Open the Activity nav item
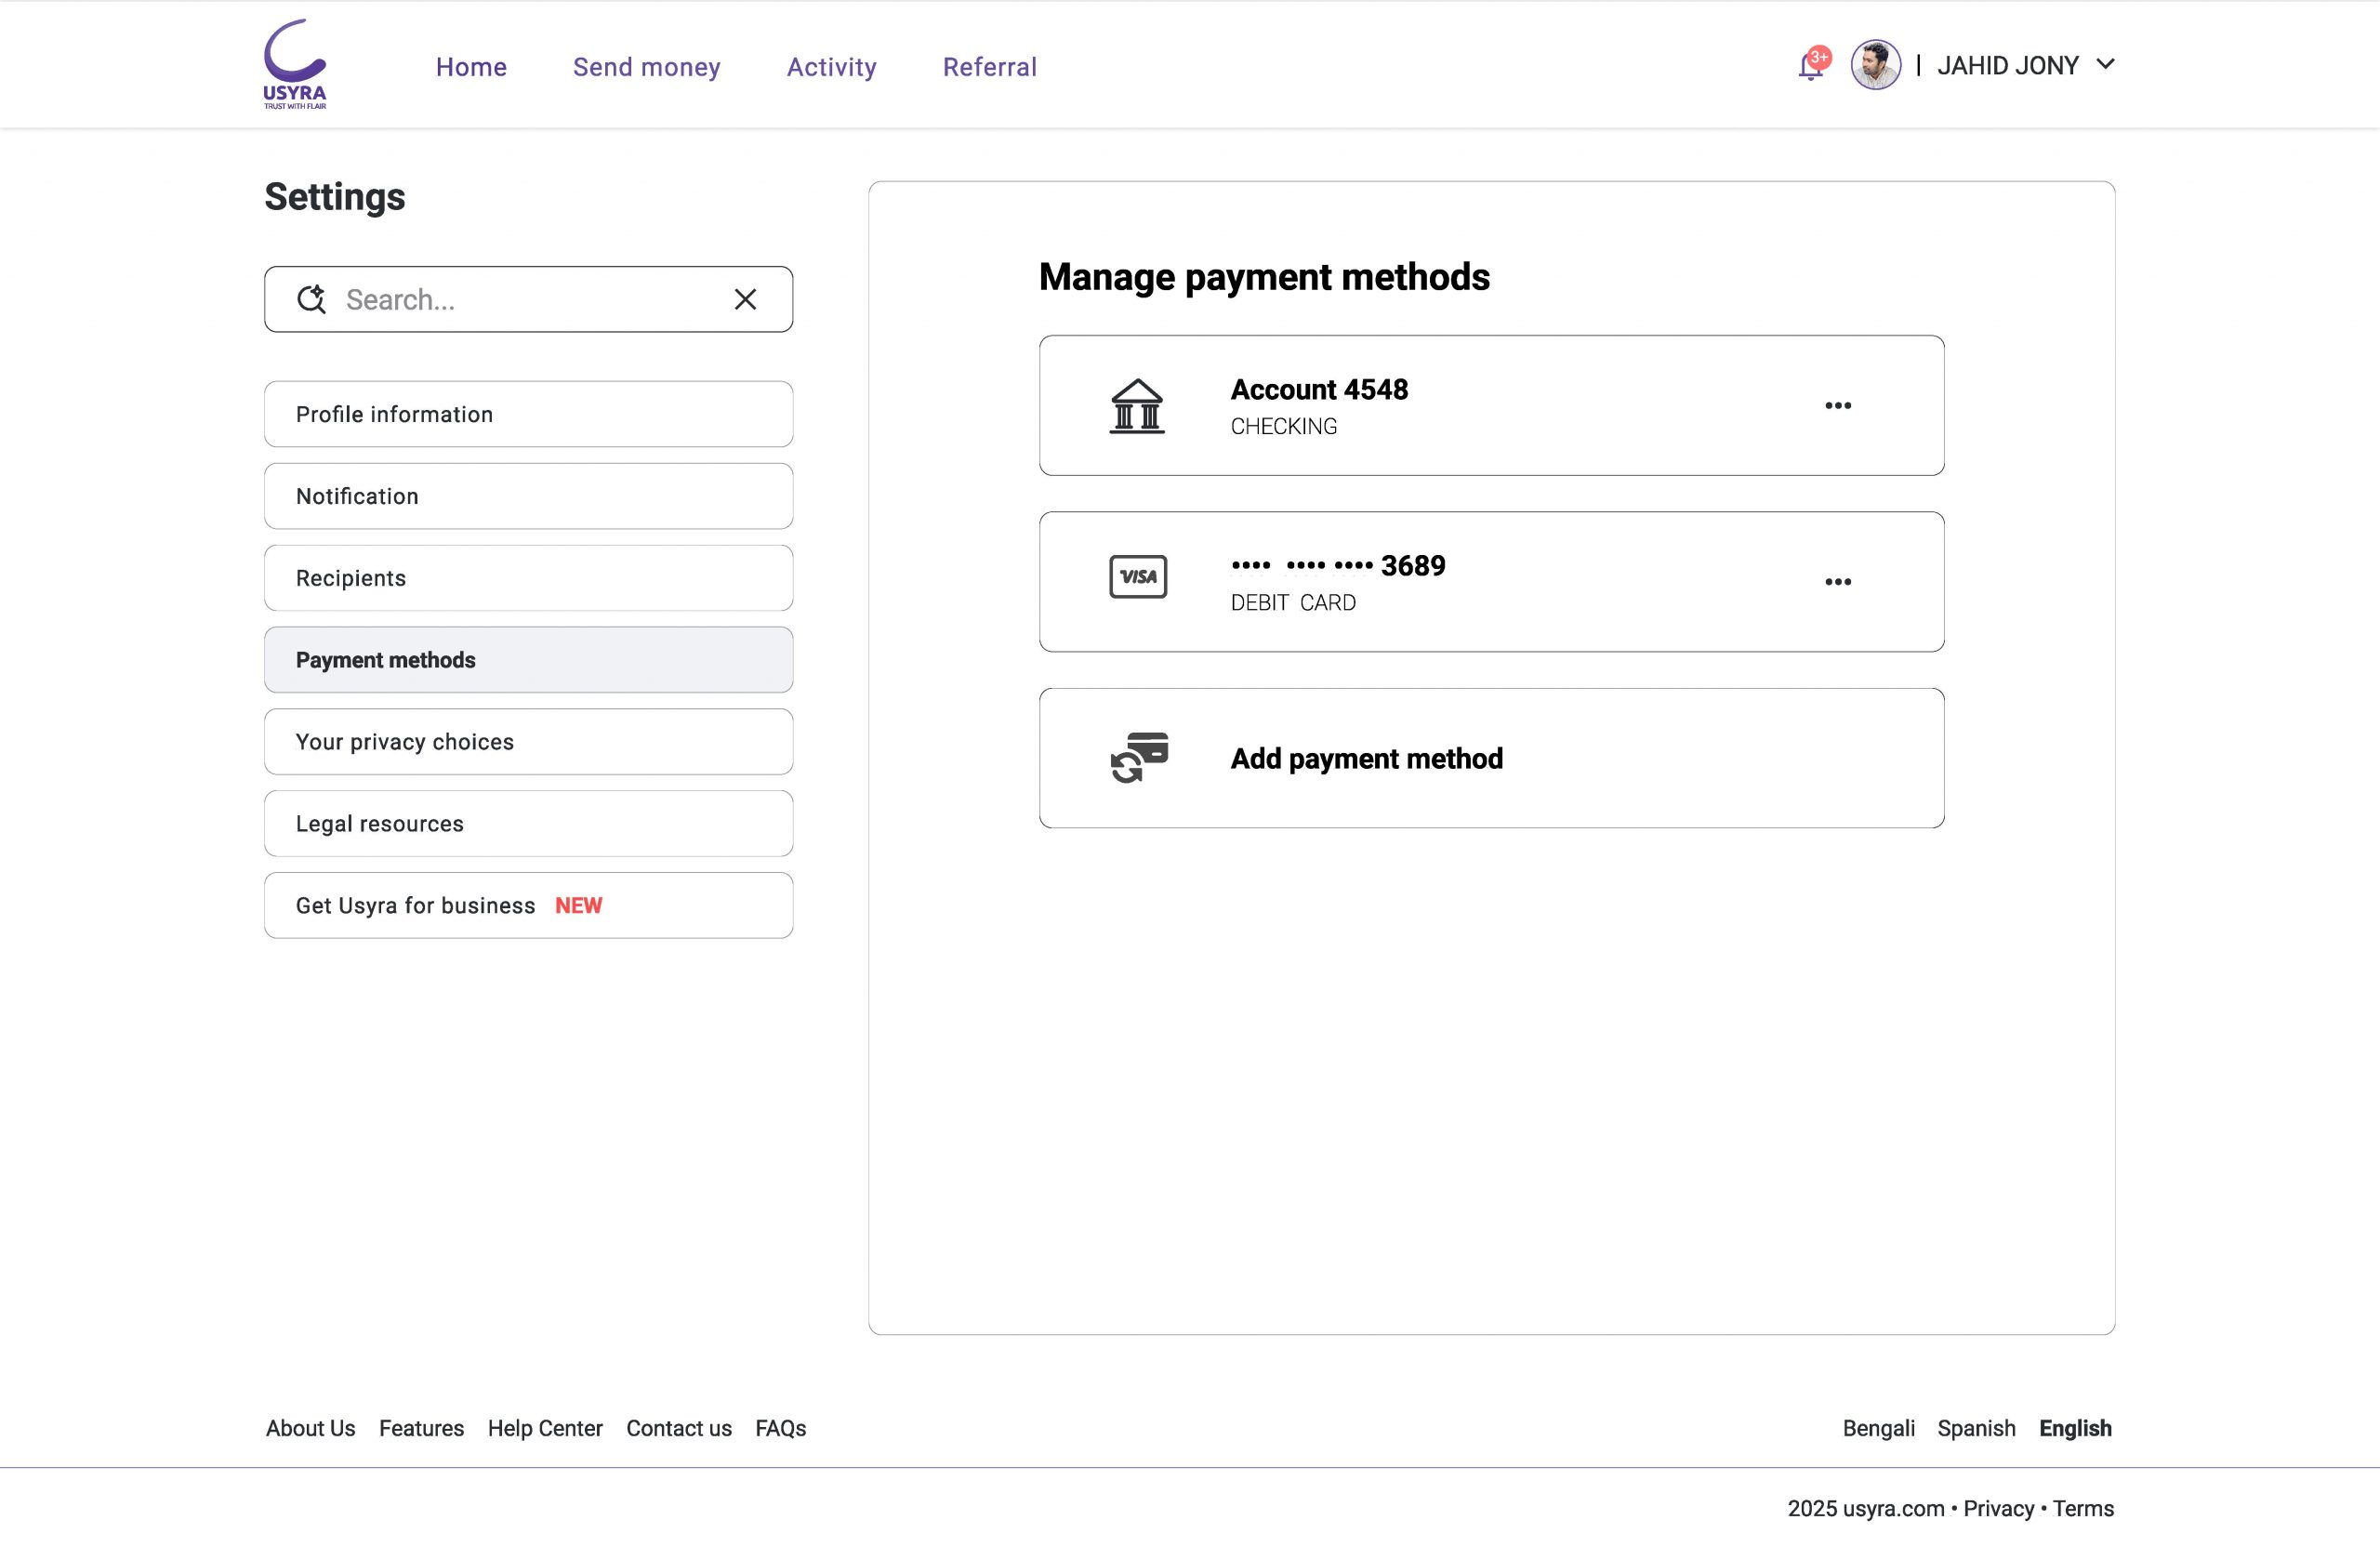 pyautogui.click(x=831, y=67)
